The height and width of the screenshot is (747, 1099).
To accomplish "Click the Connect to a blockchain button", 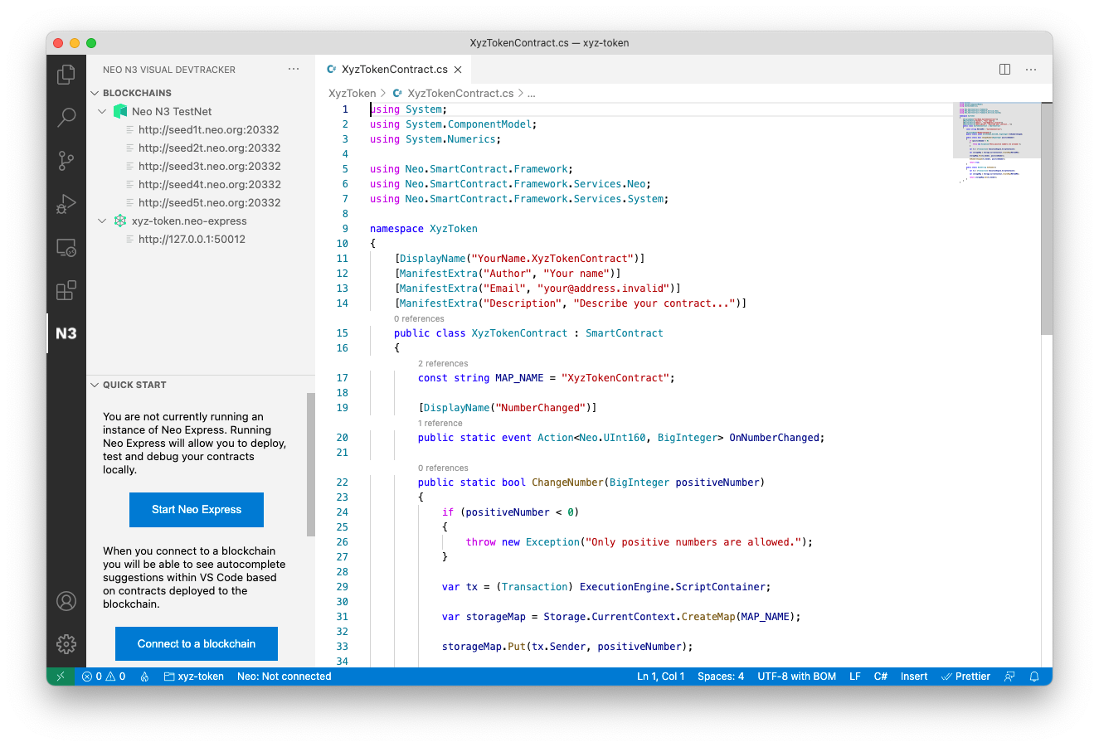I will point(197,644).
